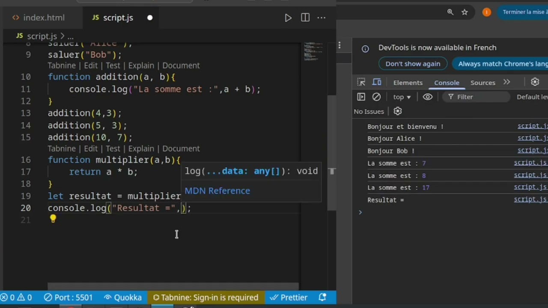
Task: Open script.js link for Bonjour Alice
Action: tap(532, 138)
